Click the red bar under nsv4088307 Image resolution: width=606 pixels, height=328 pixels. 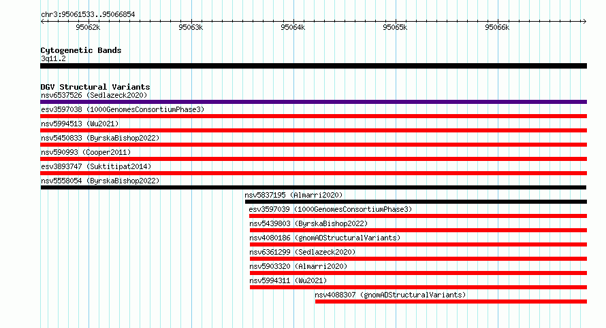451,302
